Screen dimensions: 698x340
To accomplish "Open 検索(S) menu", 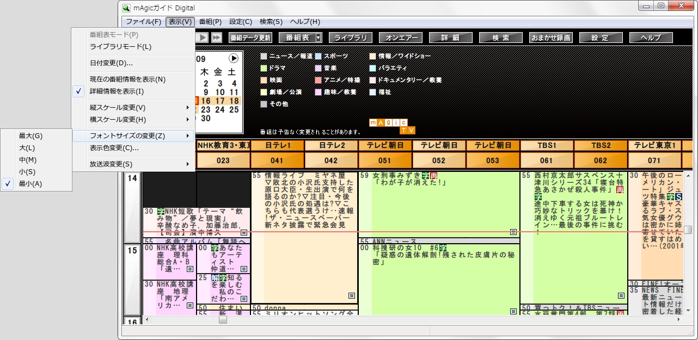I will (x=271, y=22).
